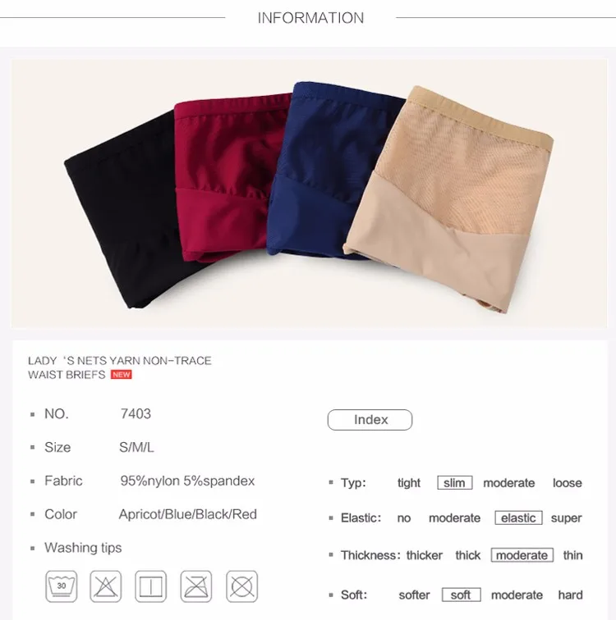Click the 30 degree wash icon

62,586
